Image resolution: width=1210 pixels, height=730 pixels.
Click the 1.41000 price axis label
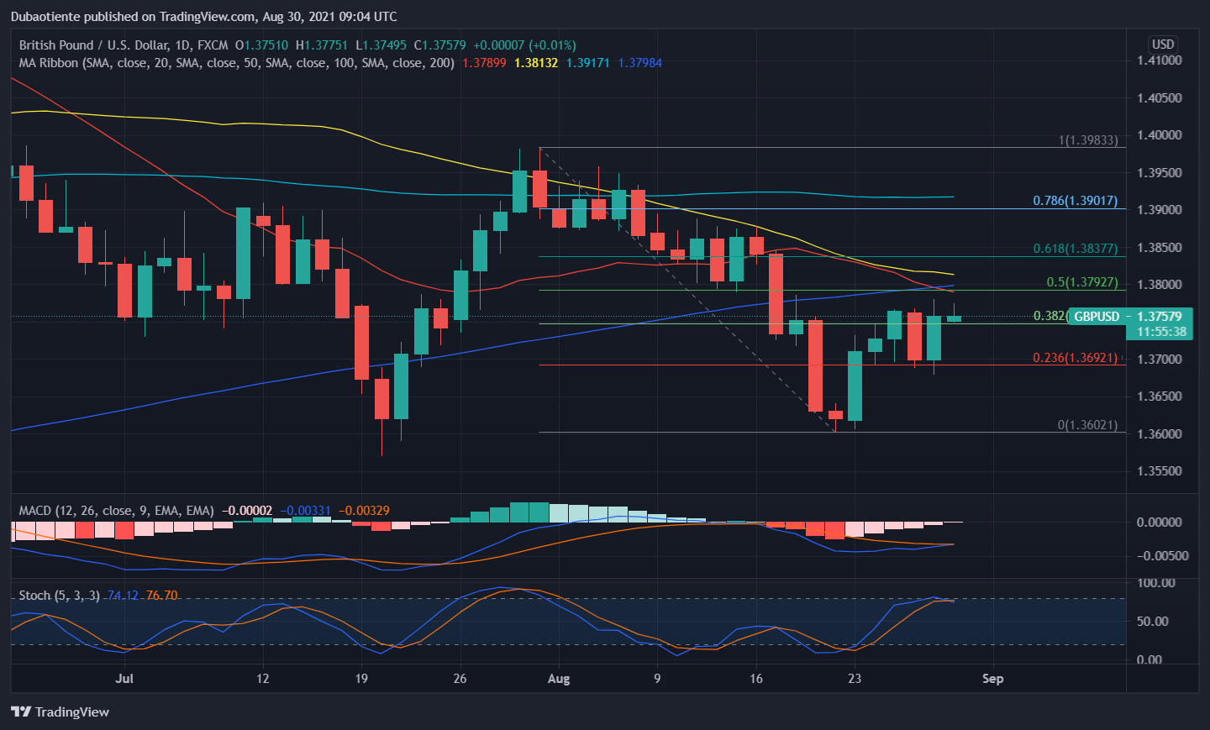pyautogui.click(x=1160, y=60)
